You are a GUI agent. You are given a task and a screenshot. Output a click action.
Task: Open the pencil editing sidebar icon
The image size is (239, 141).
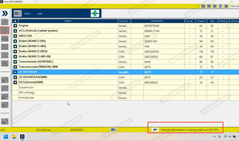click(5, 88)
